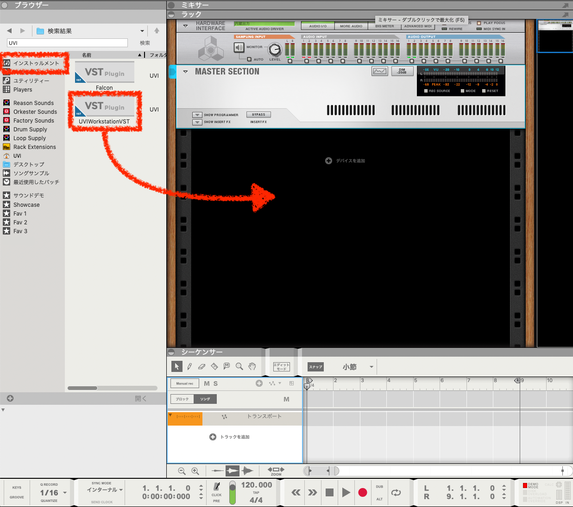Select the pencil tool in sequencer toolbar
The image size is (573, 507).
pos(189,366)
